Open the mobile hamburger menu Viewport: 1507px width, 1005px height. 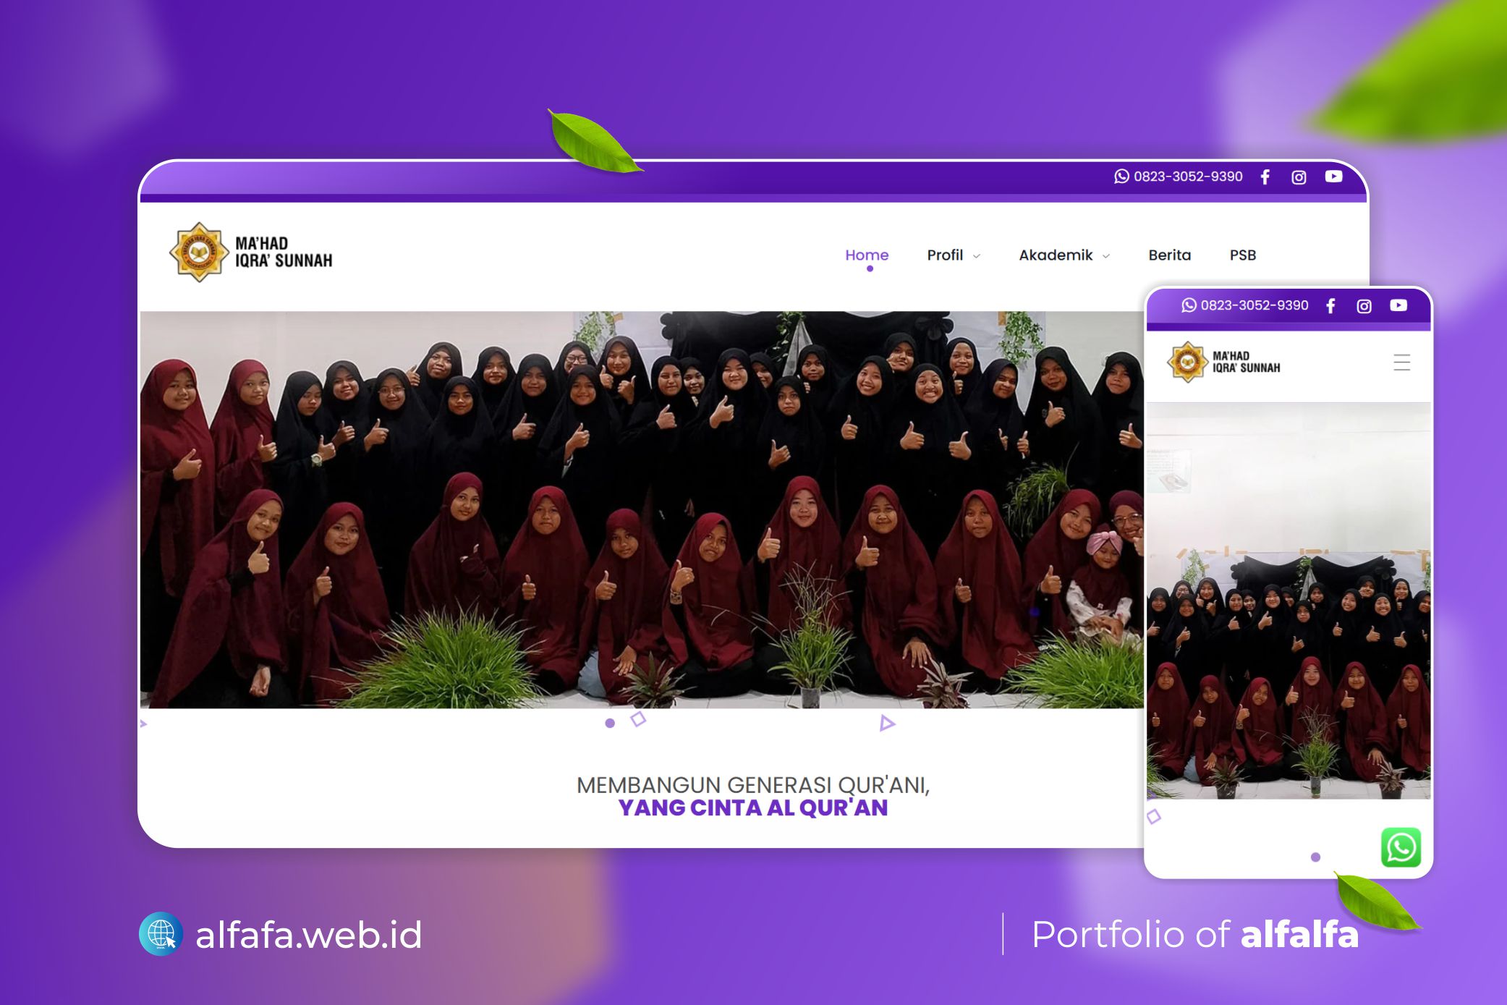(1401, 362)
